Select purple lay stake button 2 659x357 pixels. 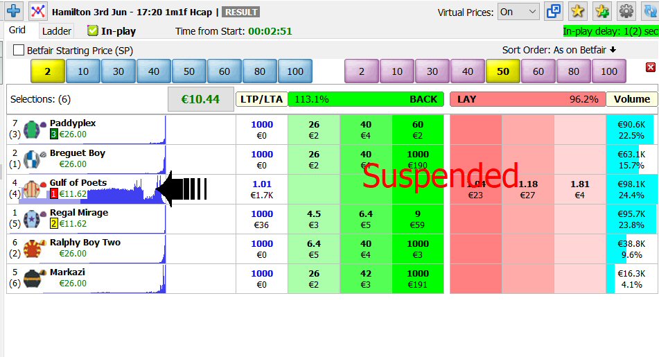362,71
